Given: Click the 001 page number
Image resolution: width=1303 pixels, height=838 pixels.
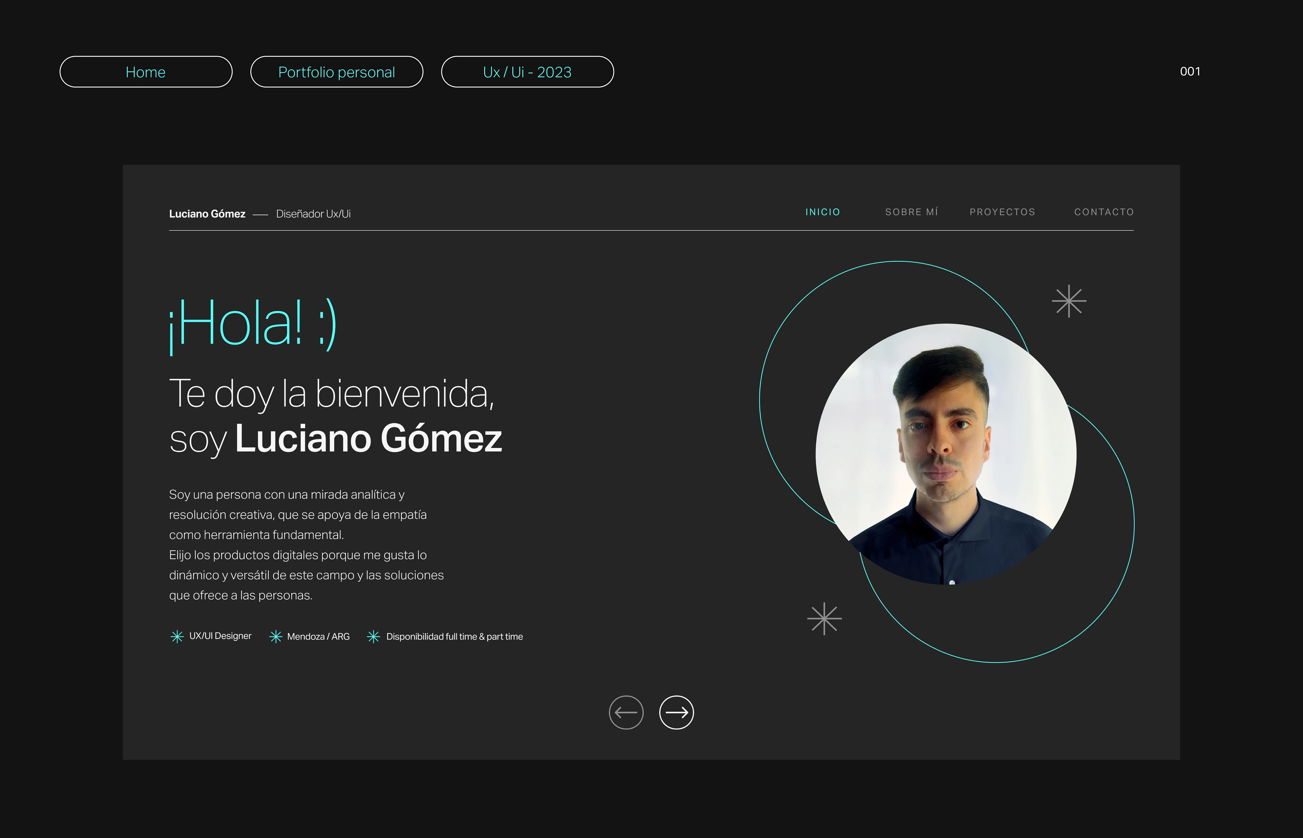Looking at the screenshot, I should click(x=1190, y=71).
